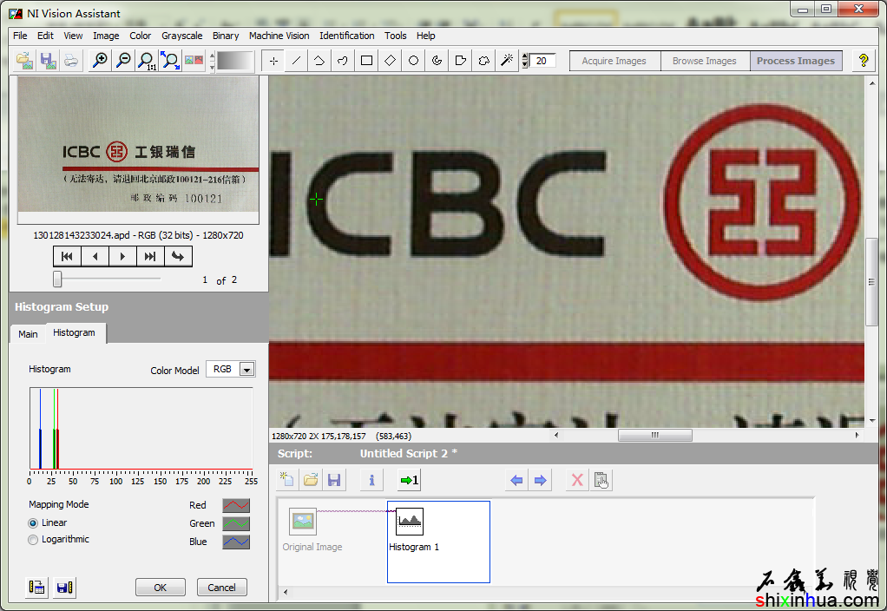Open the Help question mark icon
887x611 pixels.
click(x=863, y=61)
